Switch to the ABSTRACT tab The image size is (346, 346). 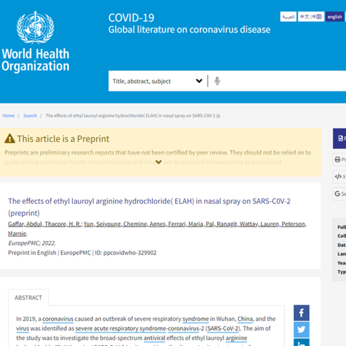28,298
